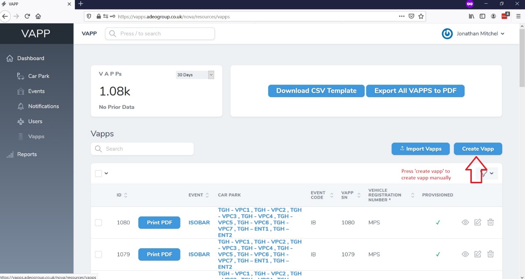
Task: Open the 30 Days period dropdown
Action: 195,75
